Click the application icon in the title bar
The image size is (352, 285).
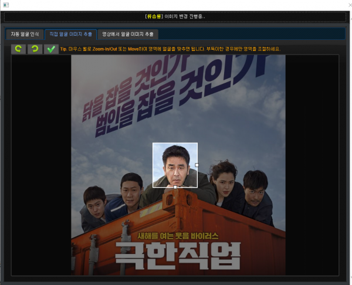pyautogui.click(x=6, y=5)
